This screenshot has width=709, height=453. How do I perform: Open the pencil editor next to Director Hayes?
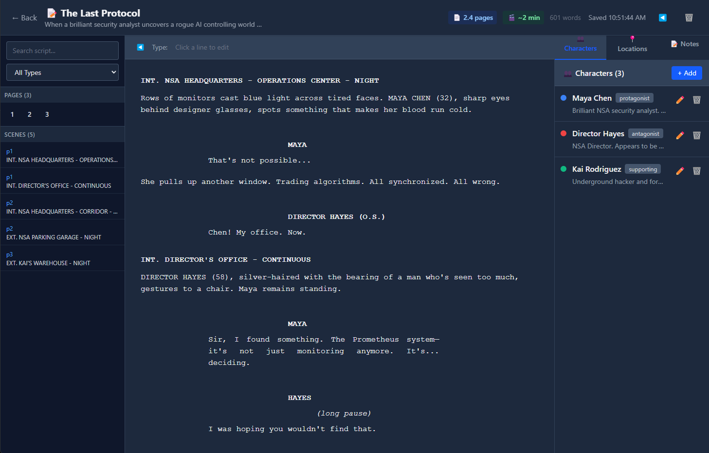point(679,135)
